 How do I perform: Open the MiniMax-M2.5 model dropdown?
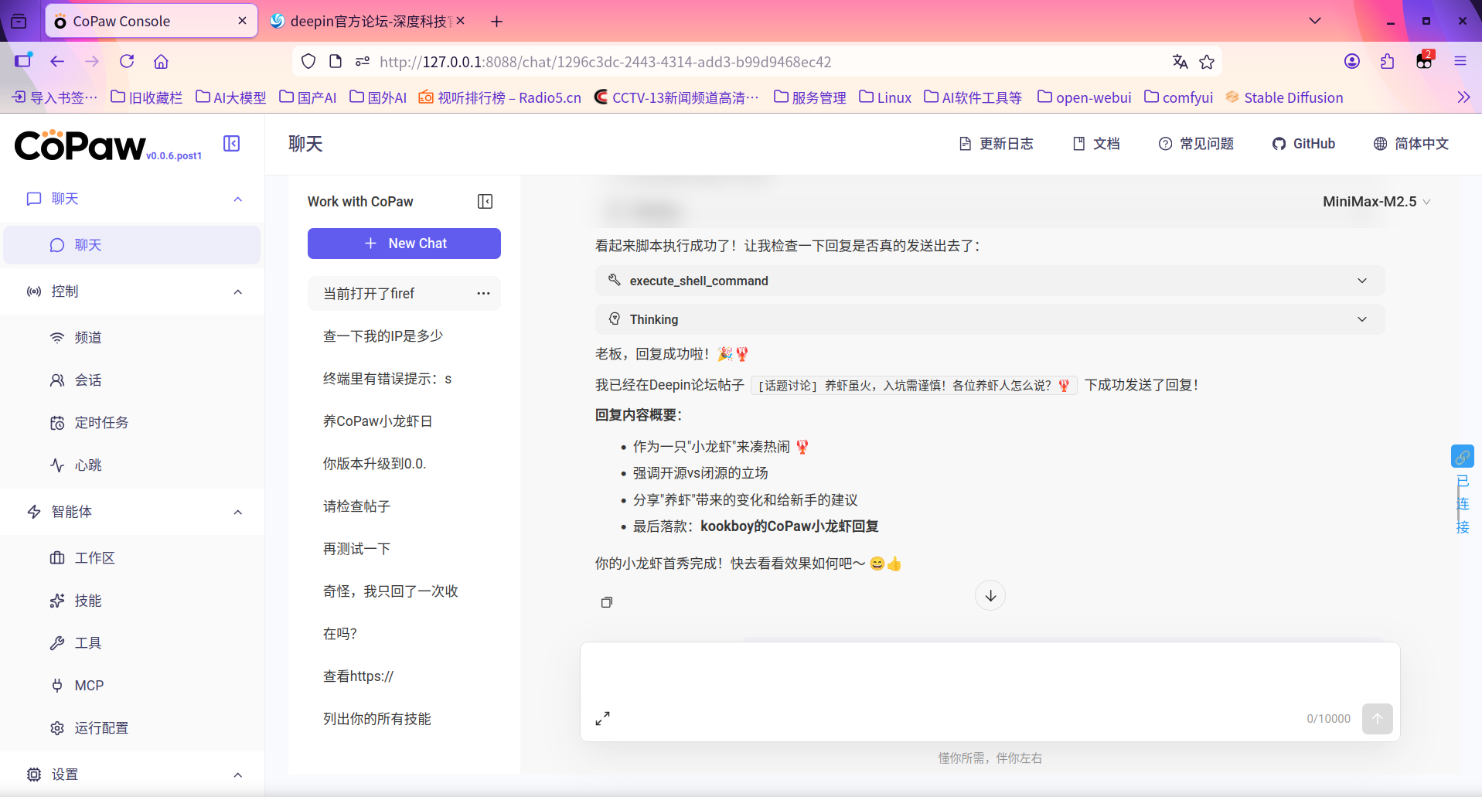point(1376,201)
